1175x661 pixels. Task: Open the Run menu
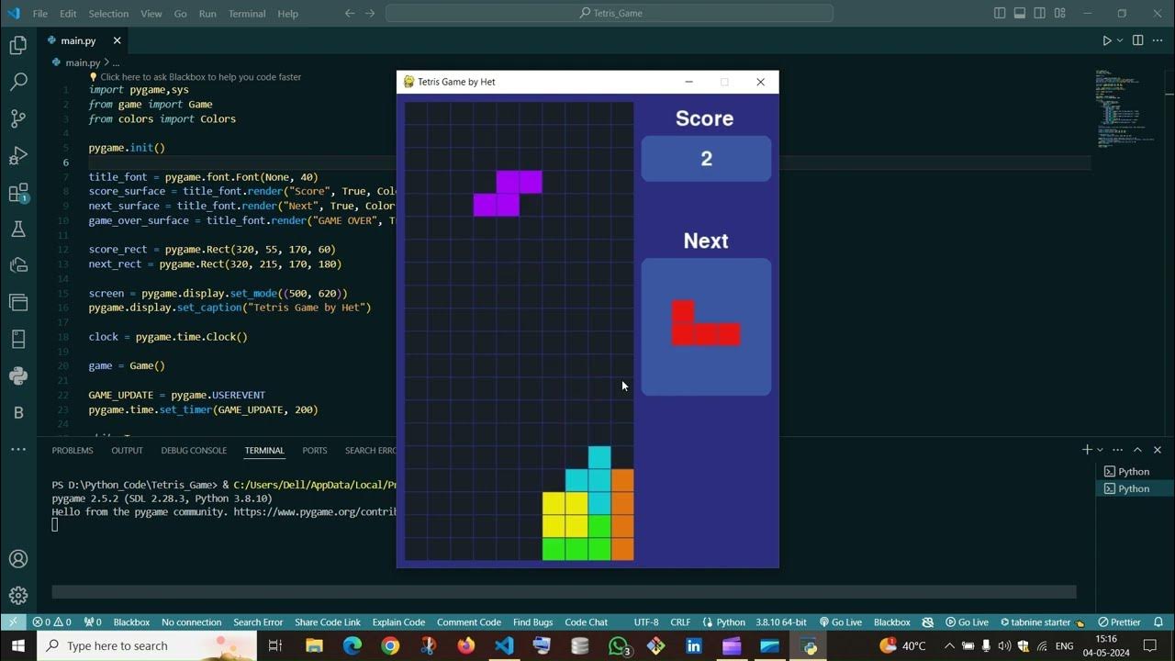point(207,14)
